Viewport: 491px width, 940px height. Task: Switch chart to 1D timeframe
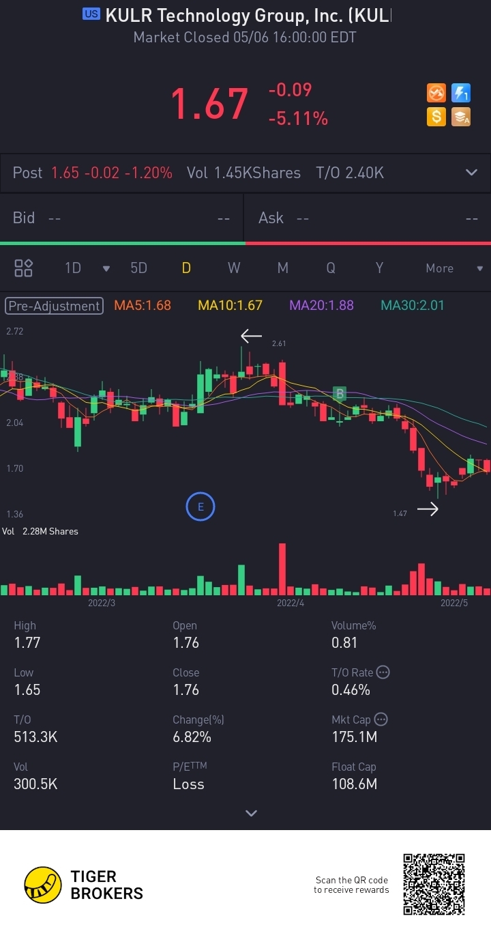(73, 268)
